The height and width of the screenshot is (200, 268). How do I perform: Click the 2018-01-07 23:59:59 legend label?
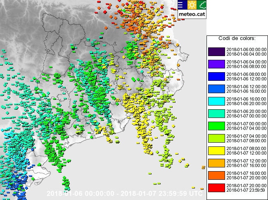246,190
